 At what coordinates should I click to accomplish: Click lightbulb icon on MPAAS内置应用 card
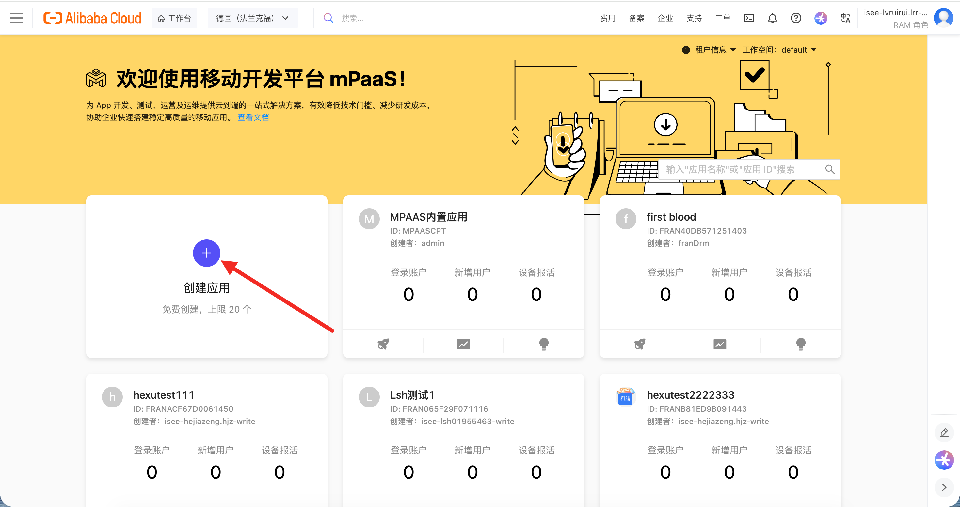[543, 344]
